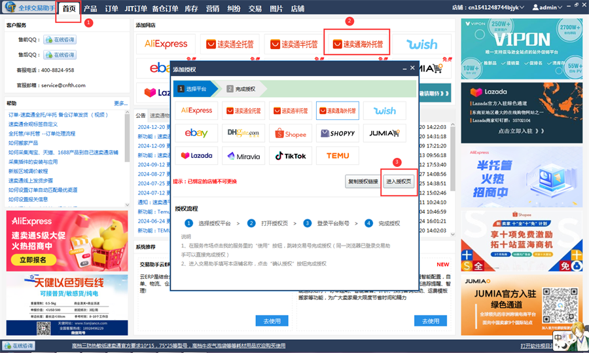Pick TEMU platform tile
The image size is (589, 353).
(x=337, y=156)
